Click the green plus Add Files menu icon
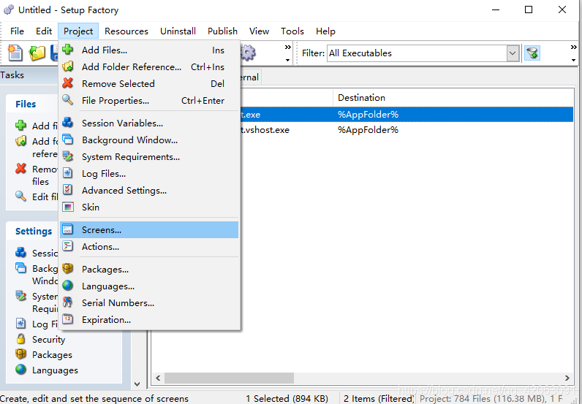582x404 pixels. [x=67, y=50]
